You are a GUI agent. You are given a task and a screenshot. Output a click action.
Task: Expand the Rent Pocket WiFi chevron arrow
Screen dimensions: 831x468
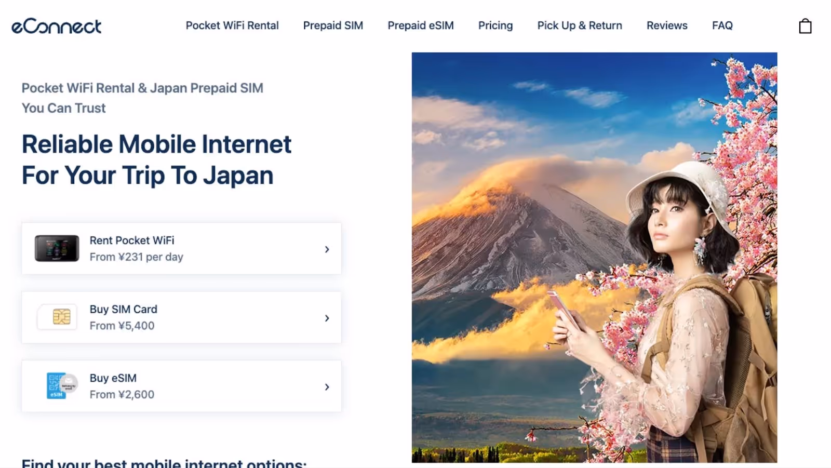point(327,249)
